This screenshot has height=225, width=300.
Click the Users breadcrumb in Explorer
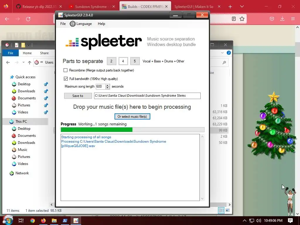[x=49, y=62]
